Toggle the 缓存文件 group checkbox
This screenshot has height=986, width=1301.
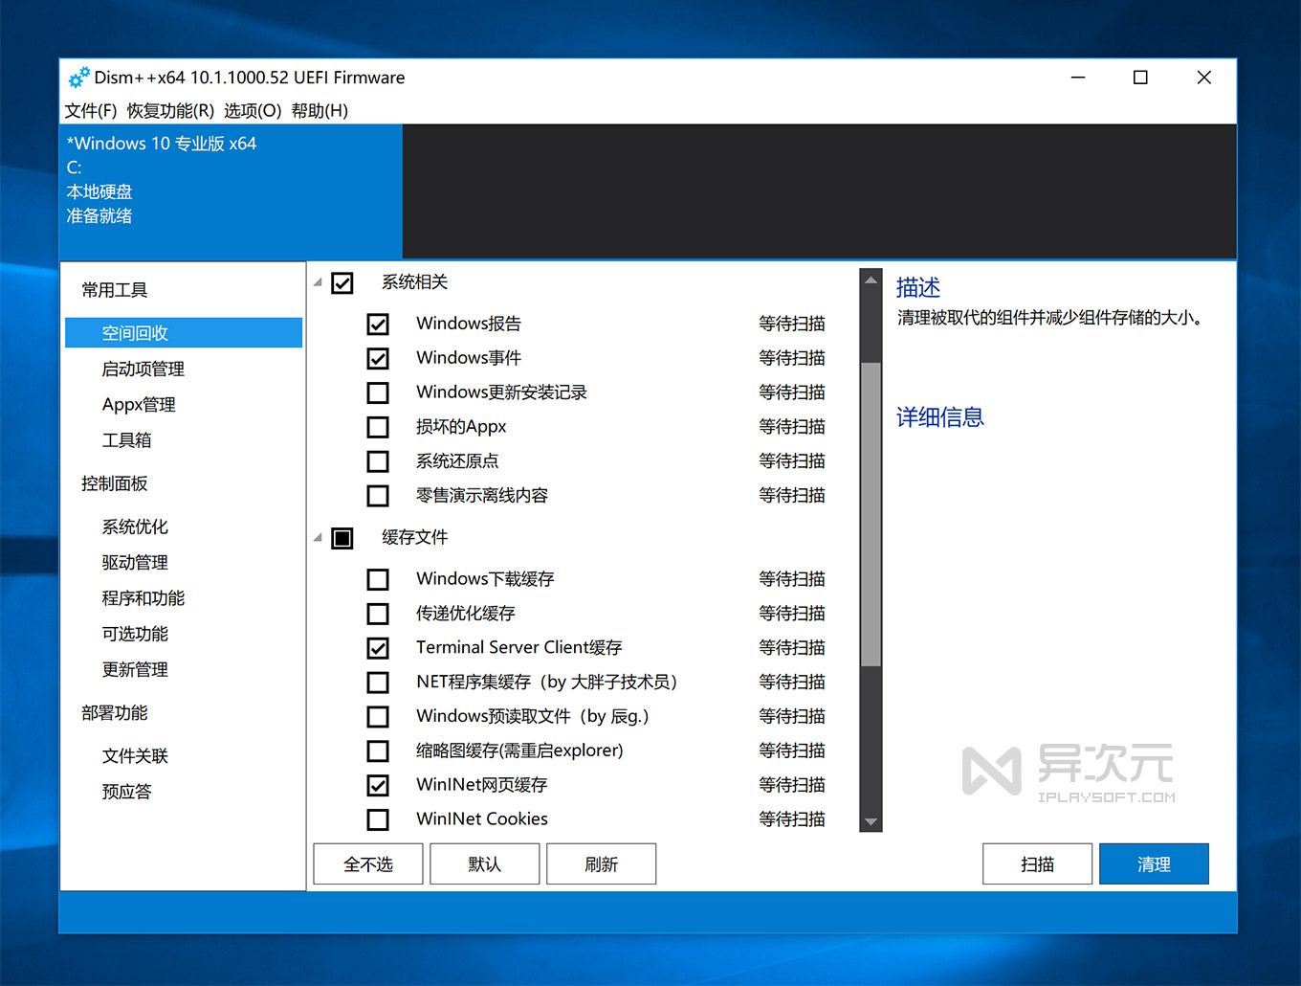tap(342, 539)
